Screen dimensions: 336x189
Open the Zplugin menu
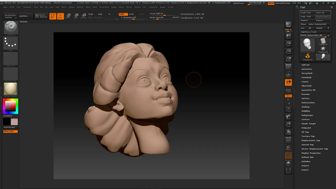pos(162,7)
